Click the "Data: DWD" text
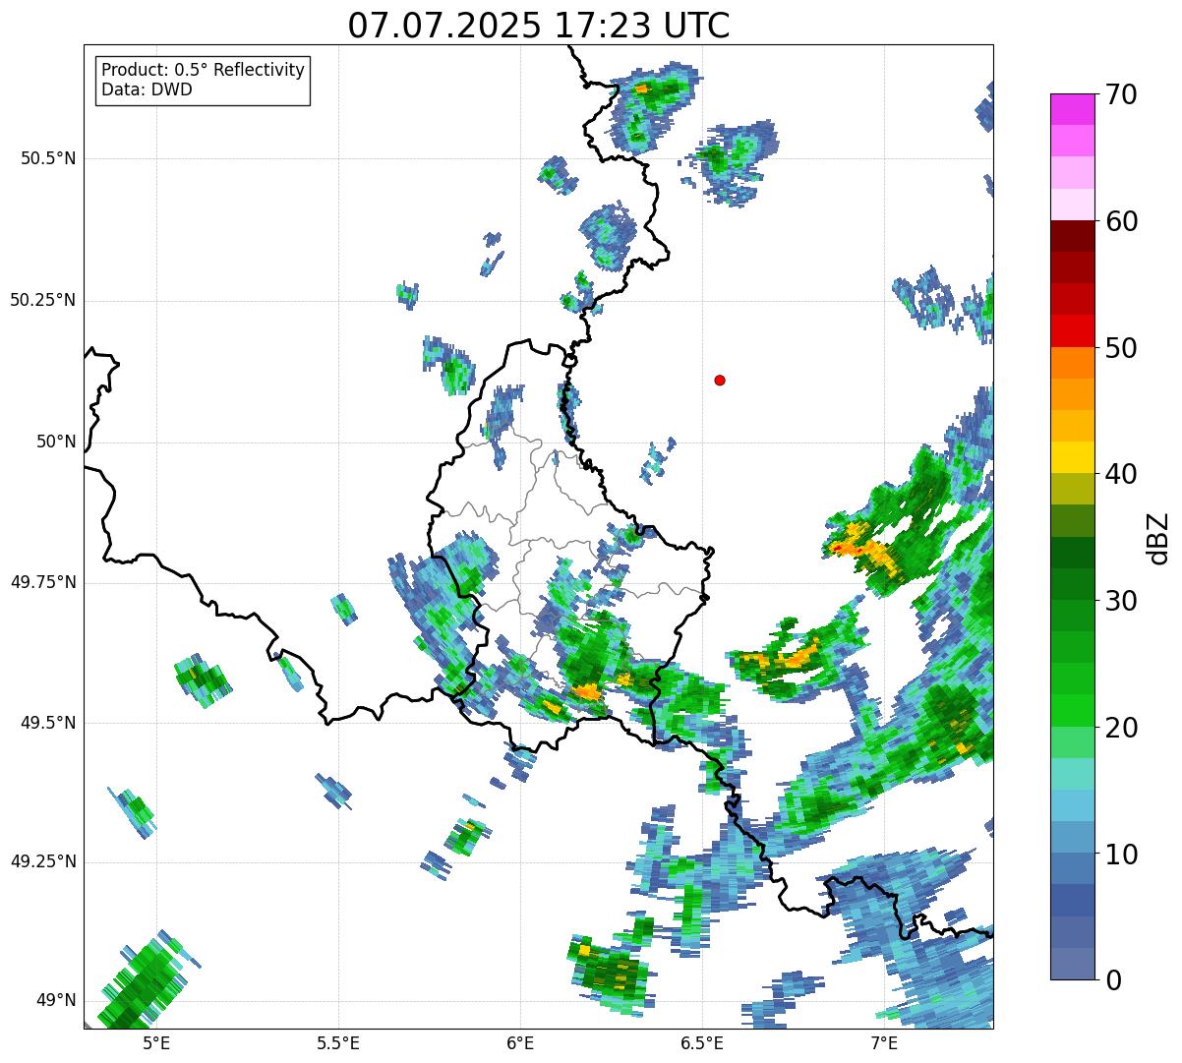Viewport: 1182px width, 1063px height. pyautogui.click(x=147, y=90)
